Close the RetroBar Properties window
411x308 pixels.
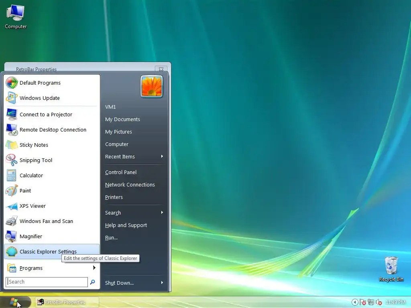pos(161,69)
